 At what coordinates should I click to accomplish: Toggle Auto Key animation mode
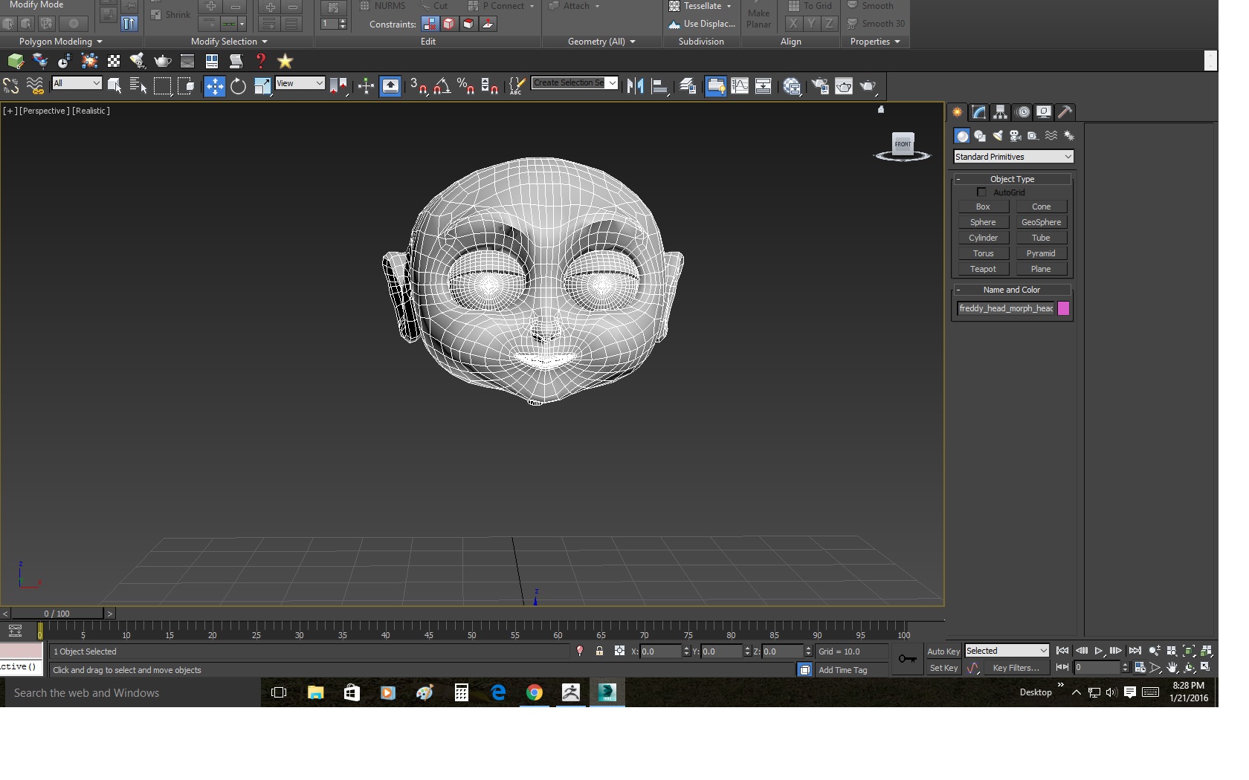pyautogui.click(x=943, y=651)
